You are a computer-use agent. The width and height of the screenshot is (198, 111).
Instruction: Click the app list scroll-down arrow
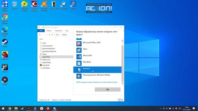123,83
